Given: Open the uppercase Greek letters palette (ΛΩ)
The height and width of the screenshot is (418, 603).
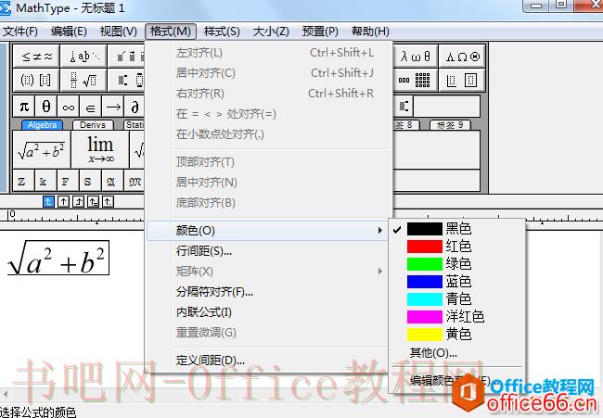Looking at the screenshot, I should 462,57.
